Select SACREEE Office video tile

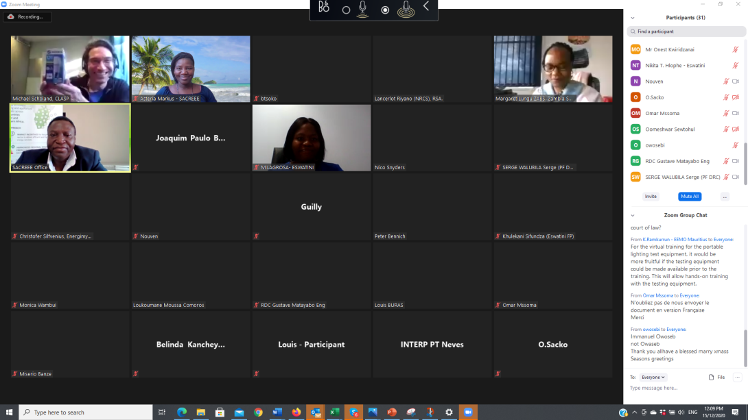click(70, 138)
